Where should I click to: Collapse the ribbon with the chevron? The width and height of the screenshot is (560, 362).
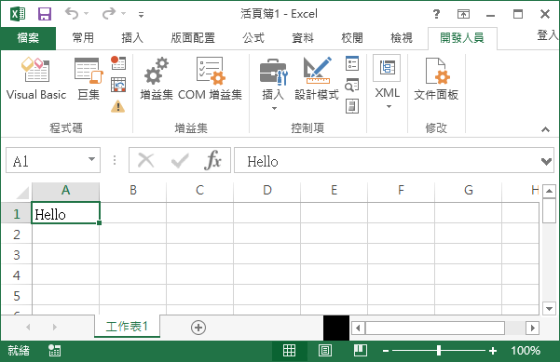click(x=545, y=129)
